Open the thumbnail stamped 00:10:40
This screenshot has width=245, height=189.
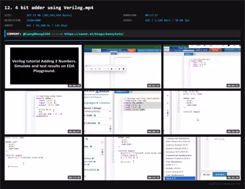(x=202, y=113)
